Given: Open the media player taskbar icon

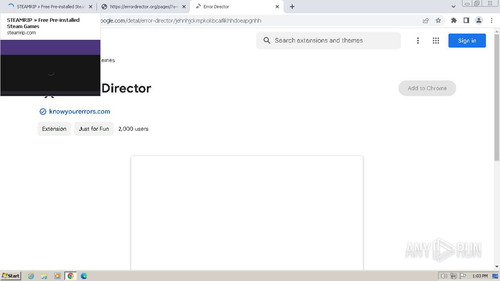Looking at the screenshot, I should 57,276.
